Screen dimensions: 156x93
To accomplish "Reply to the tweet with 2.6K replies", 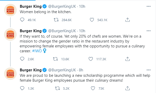I will point(22,59).
